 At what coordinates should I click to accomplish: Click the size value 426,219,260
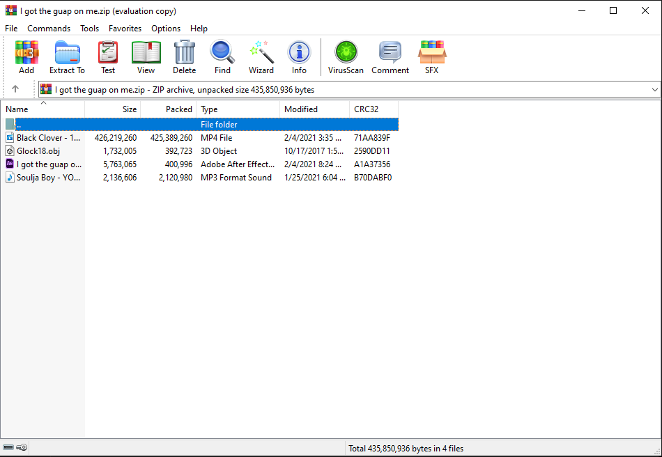(116, 137)
